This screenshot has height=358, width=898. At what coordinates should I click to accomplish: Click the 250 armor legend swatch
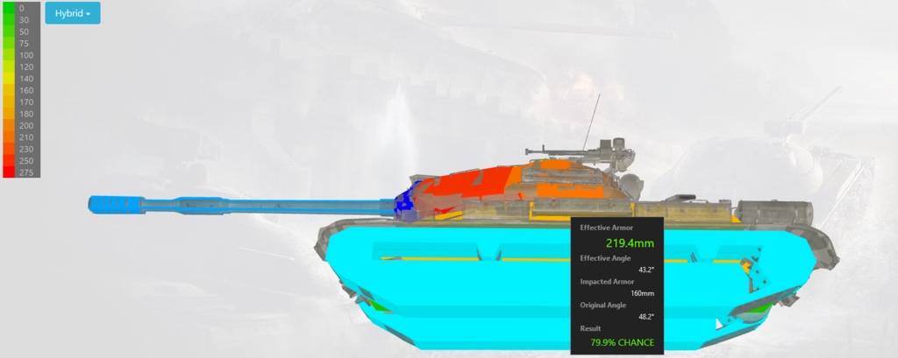(9, 161)
